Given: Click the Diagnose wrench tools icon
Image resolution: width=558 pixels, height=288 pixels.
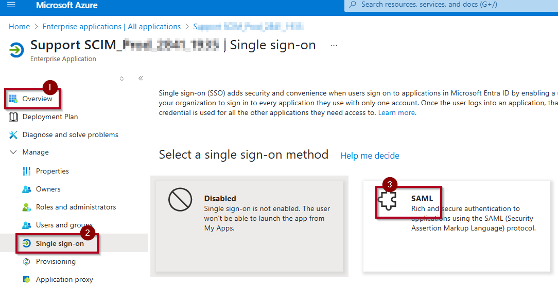Looking at the screenshot, I should coord(13,135).
